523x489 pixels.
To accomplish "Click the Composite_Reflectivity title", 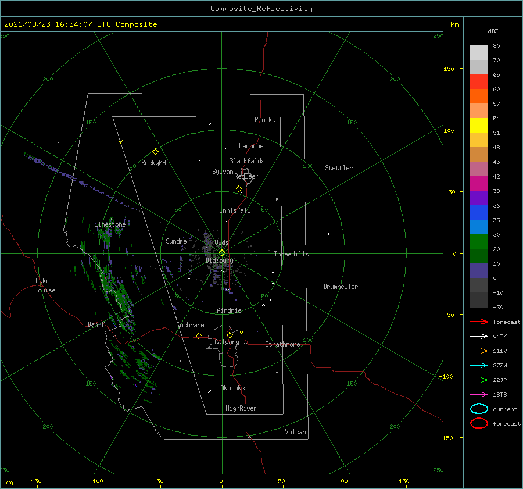I will point(261,9).
